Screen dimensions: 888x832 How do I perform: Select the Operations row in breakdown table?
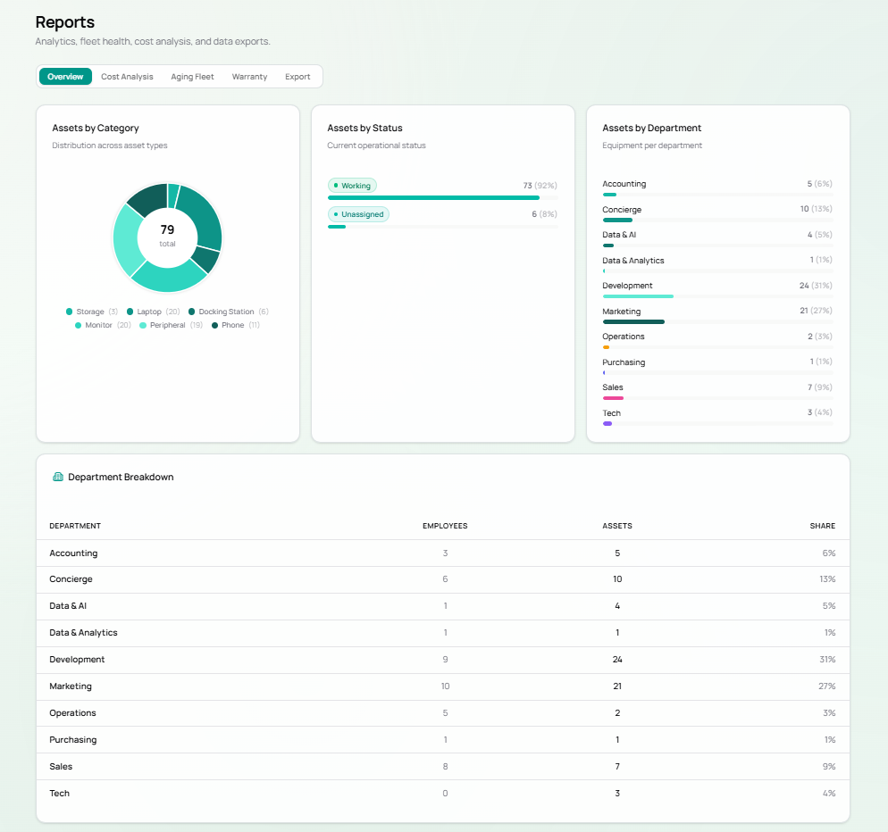pos(443,713)
